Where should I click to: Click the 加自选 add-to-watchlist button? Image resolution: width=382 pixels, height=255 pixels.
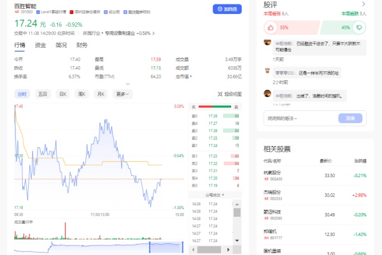click(x=227, y=9)
